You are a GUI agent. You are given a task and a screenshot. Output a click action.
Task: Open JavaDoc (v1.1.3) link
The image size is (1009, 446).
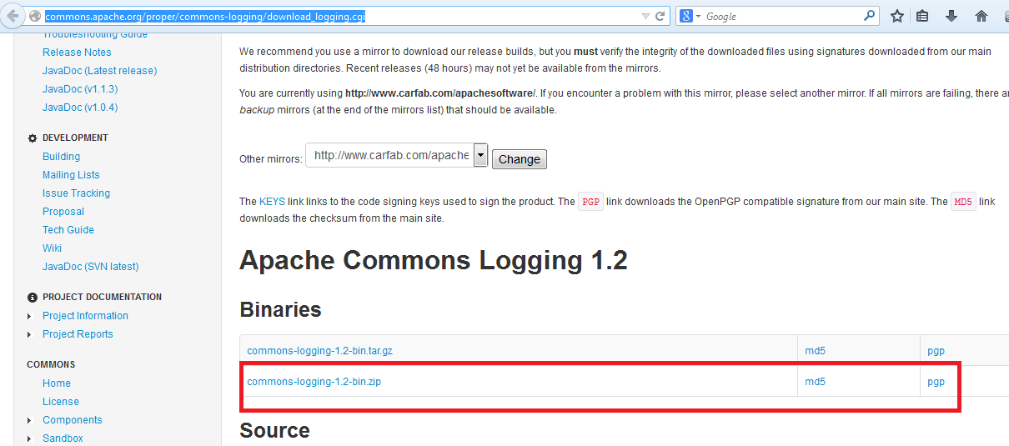(80, 89)
